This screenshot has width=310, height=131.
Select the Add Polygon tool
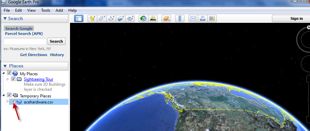click(x=102, y=18)
